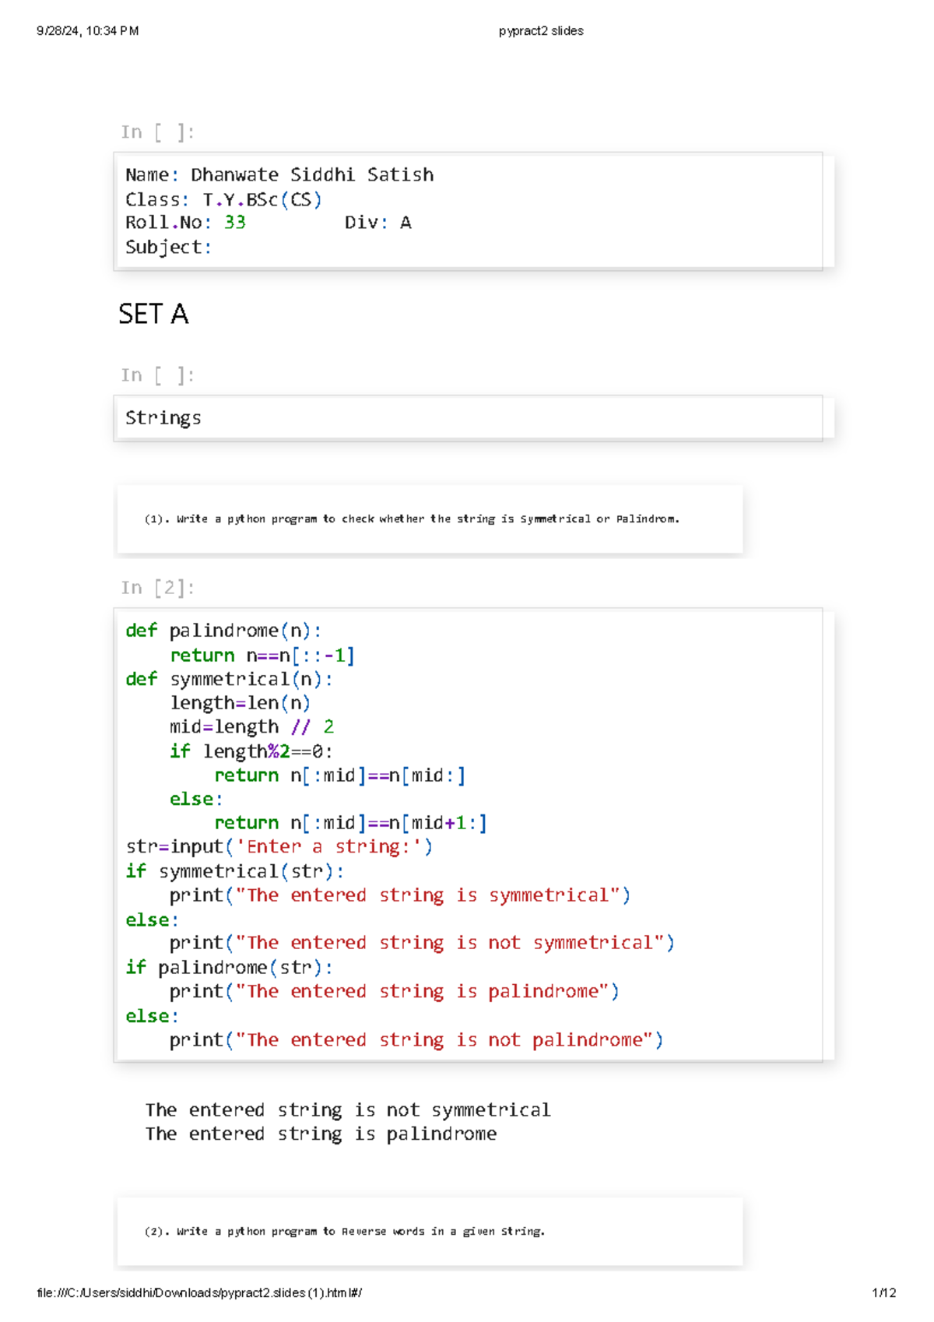The height and width of the screenshot is (1322, 934).
Task: Click the file path in the page footer
Action: (x=199, y=1293)
